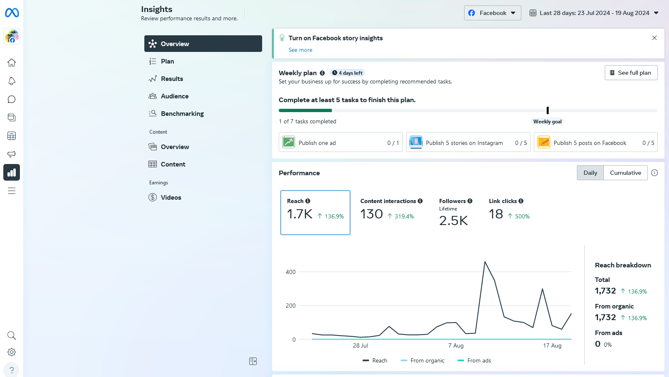The width and height of the screenshot is (669, 377).
Task: Select Overview in Insights navigation
Action: click(203, 44)
